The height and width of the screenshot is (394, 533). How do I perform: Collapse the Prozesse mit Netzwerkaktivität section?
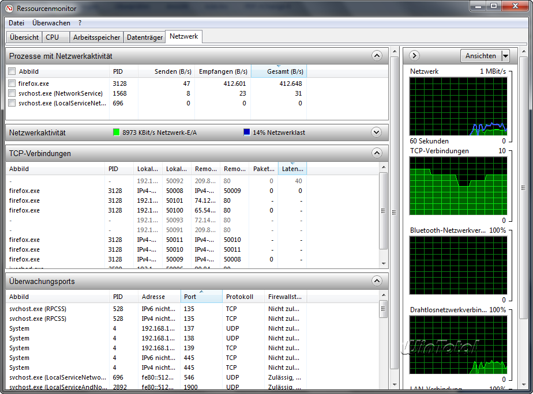(377, 56)
